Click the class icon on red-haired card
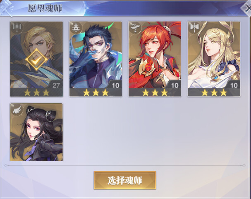Image resolution: width=251 pixels, height=199 pixels. [135, 27]
